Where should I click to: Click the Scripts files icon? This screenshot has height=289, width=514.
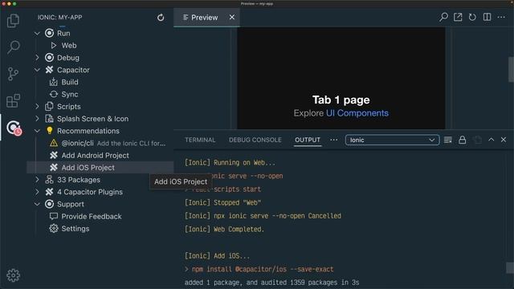pos(50,107)
